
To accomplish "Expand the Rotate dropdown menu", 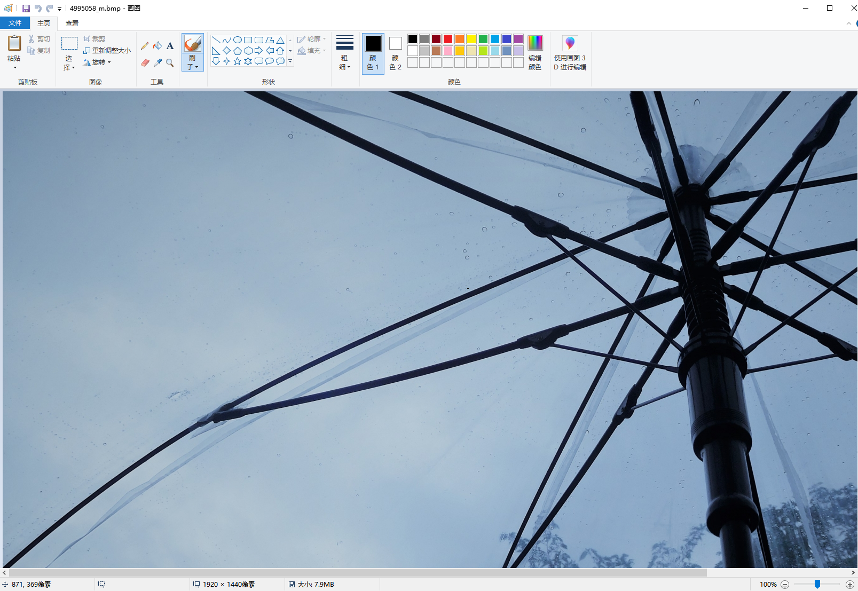I will coord(98,62).
